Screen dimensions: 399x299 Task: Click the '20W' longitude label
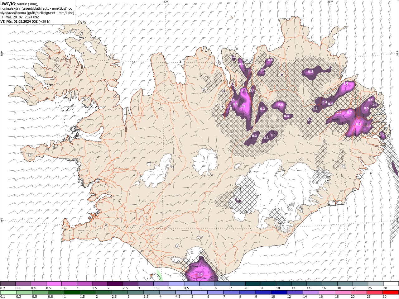tap(166, 2)
